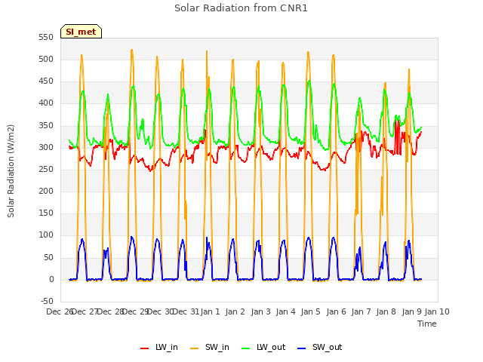Viewport: 483px width, 362px height.
Task: Click the 100 y-axis tick label
Action: pos(46,235)
